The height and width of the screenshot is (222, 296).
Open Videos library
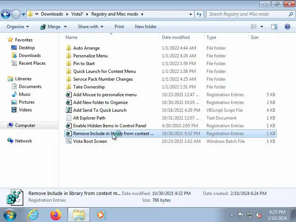[25, 110]
